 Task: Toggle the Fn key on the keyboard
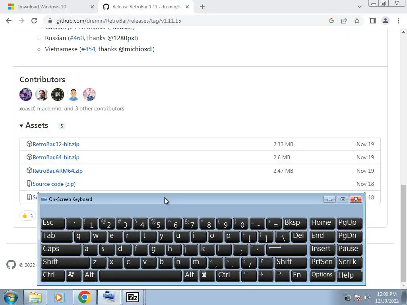299,276
